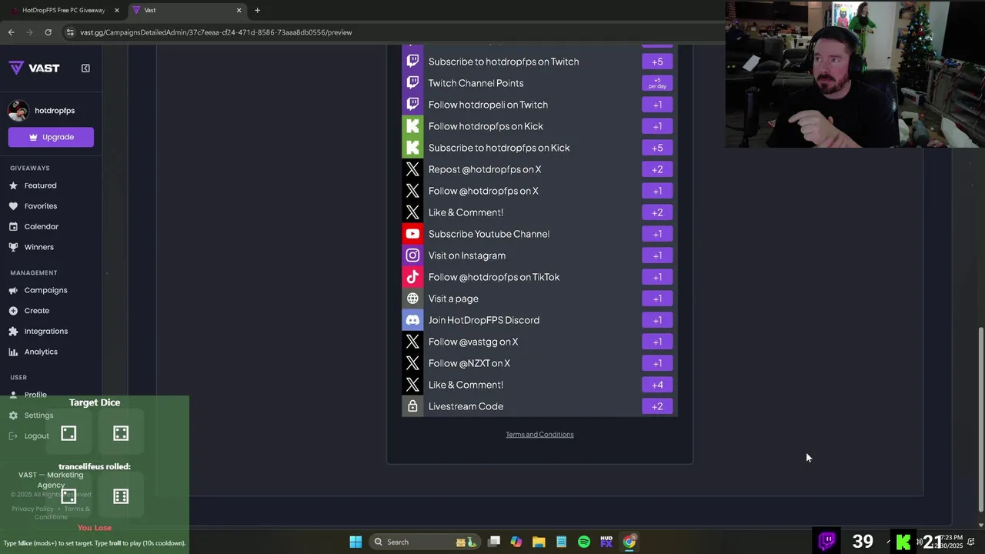Screen dimensions: 985x554
Task: Click YouTube icon beside Subscribe Youtube Channel
Action: [412, 234]
